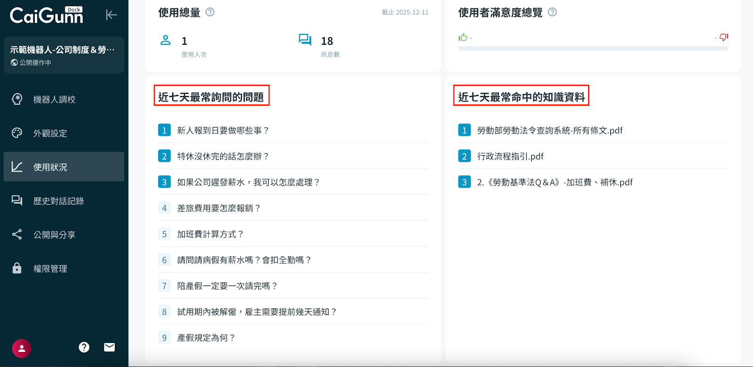Go to 外觀設定 in the sidebar

click(50, 133)
